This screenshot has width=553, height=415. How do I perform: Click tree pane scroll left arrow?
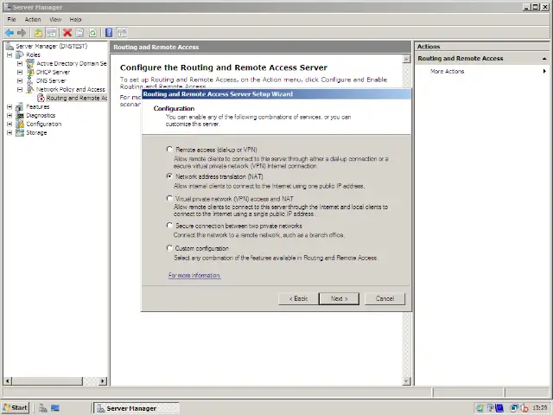click(x=8, y=380)
